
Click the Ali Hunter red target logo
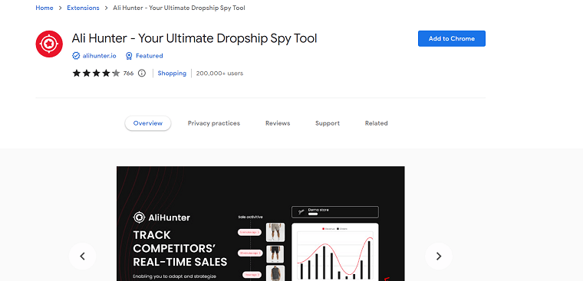(x=49, y=44)
